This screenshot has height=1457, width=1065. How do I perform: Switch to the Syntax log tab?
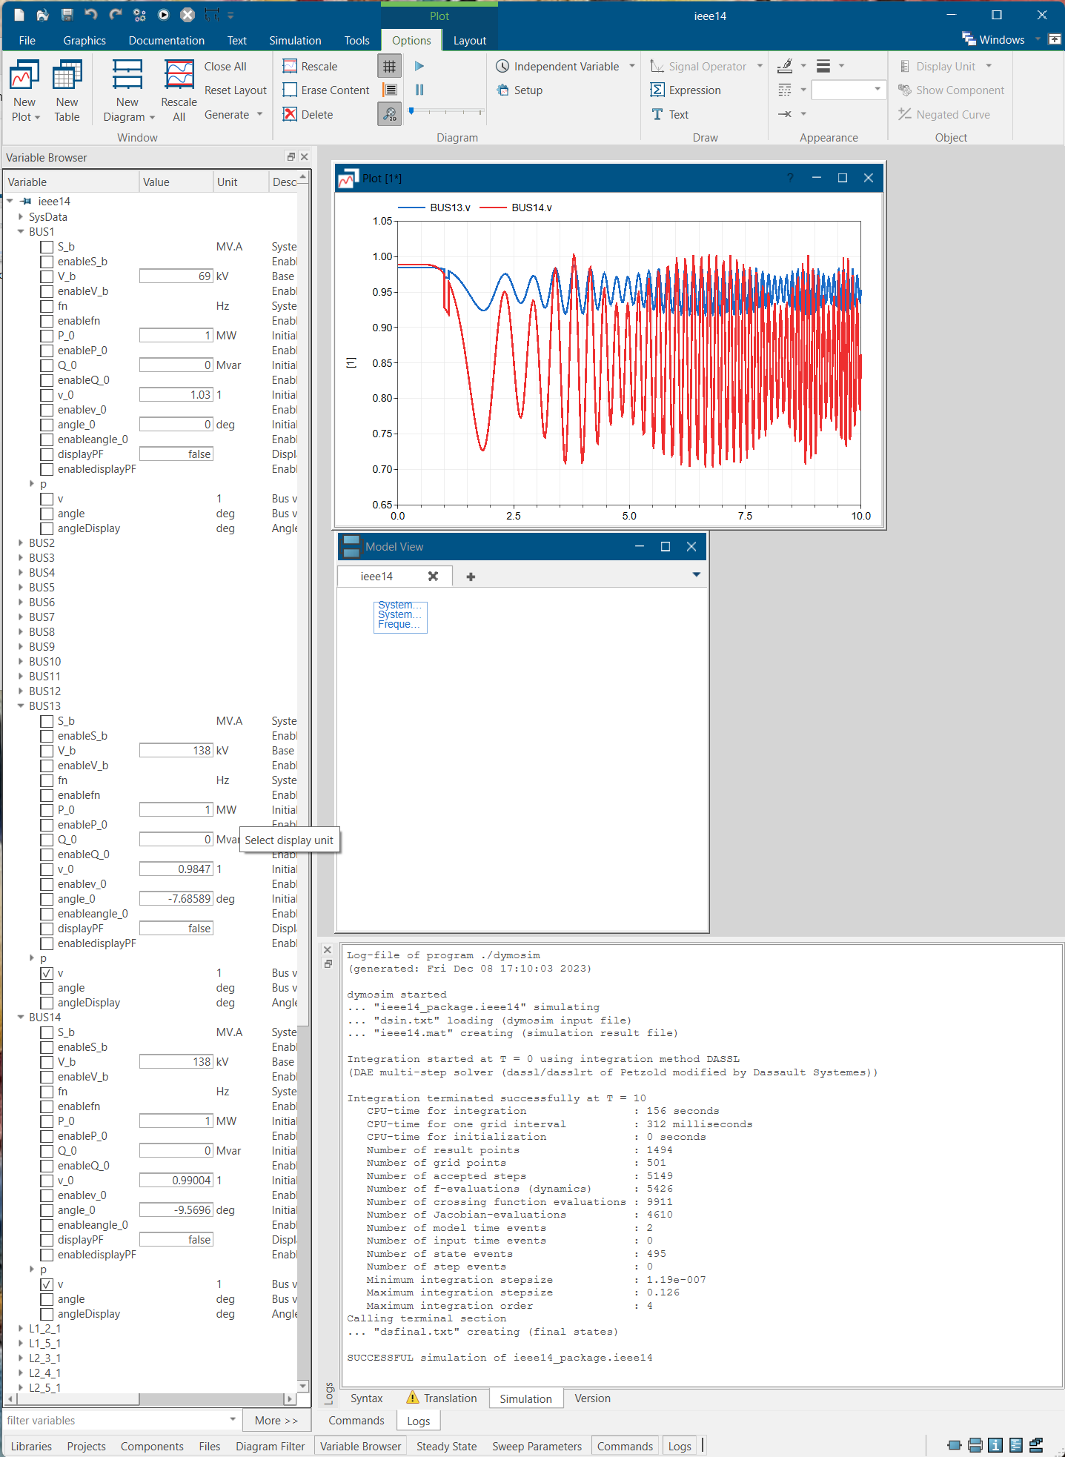click(x=367, y=1398)
